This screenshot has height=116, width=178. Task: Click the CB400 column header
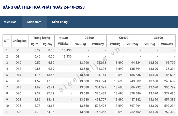point(124,38)
